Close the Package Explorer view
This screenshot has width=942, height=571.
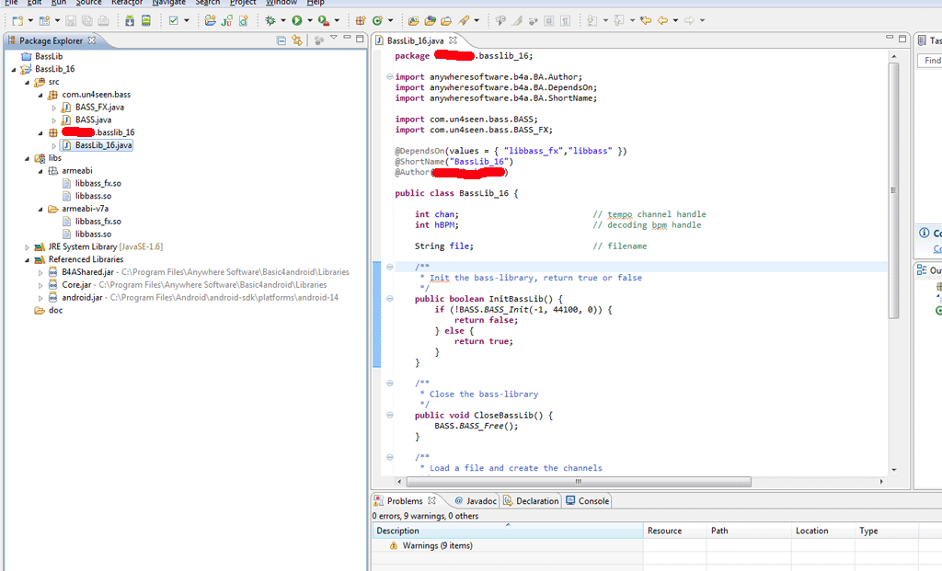coord(92,40)
